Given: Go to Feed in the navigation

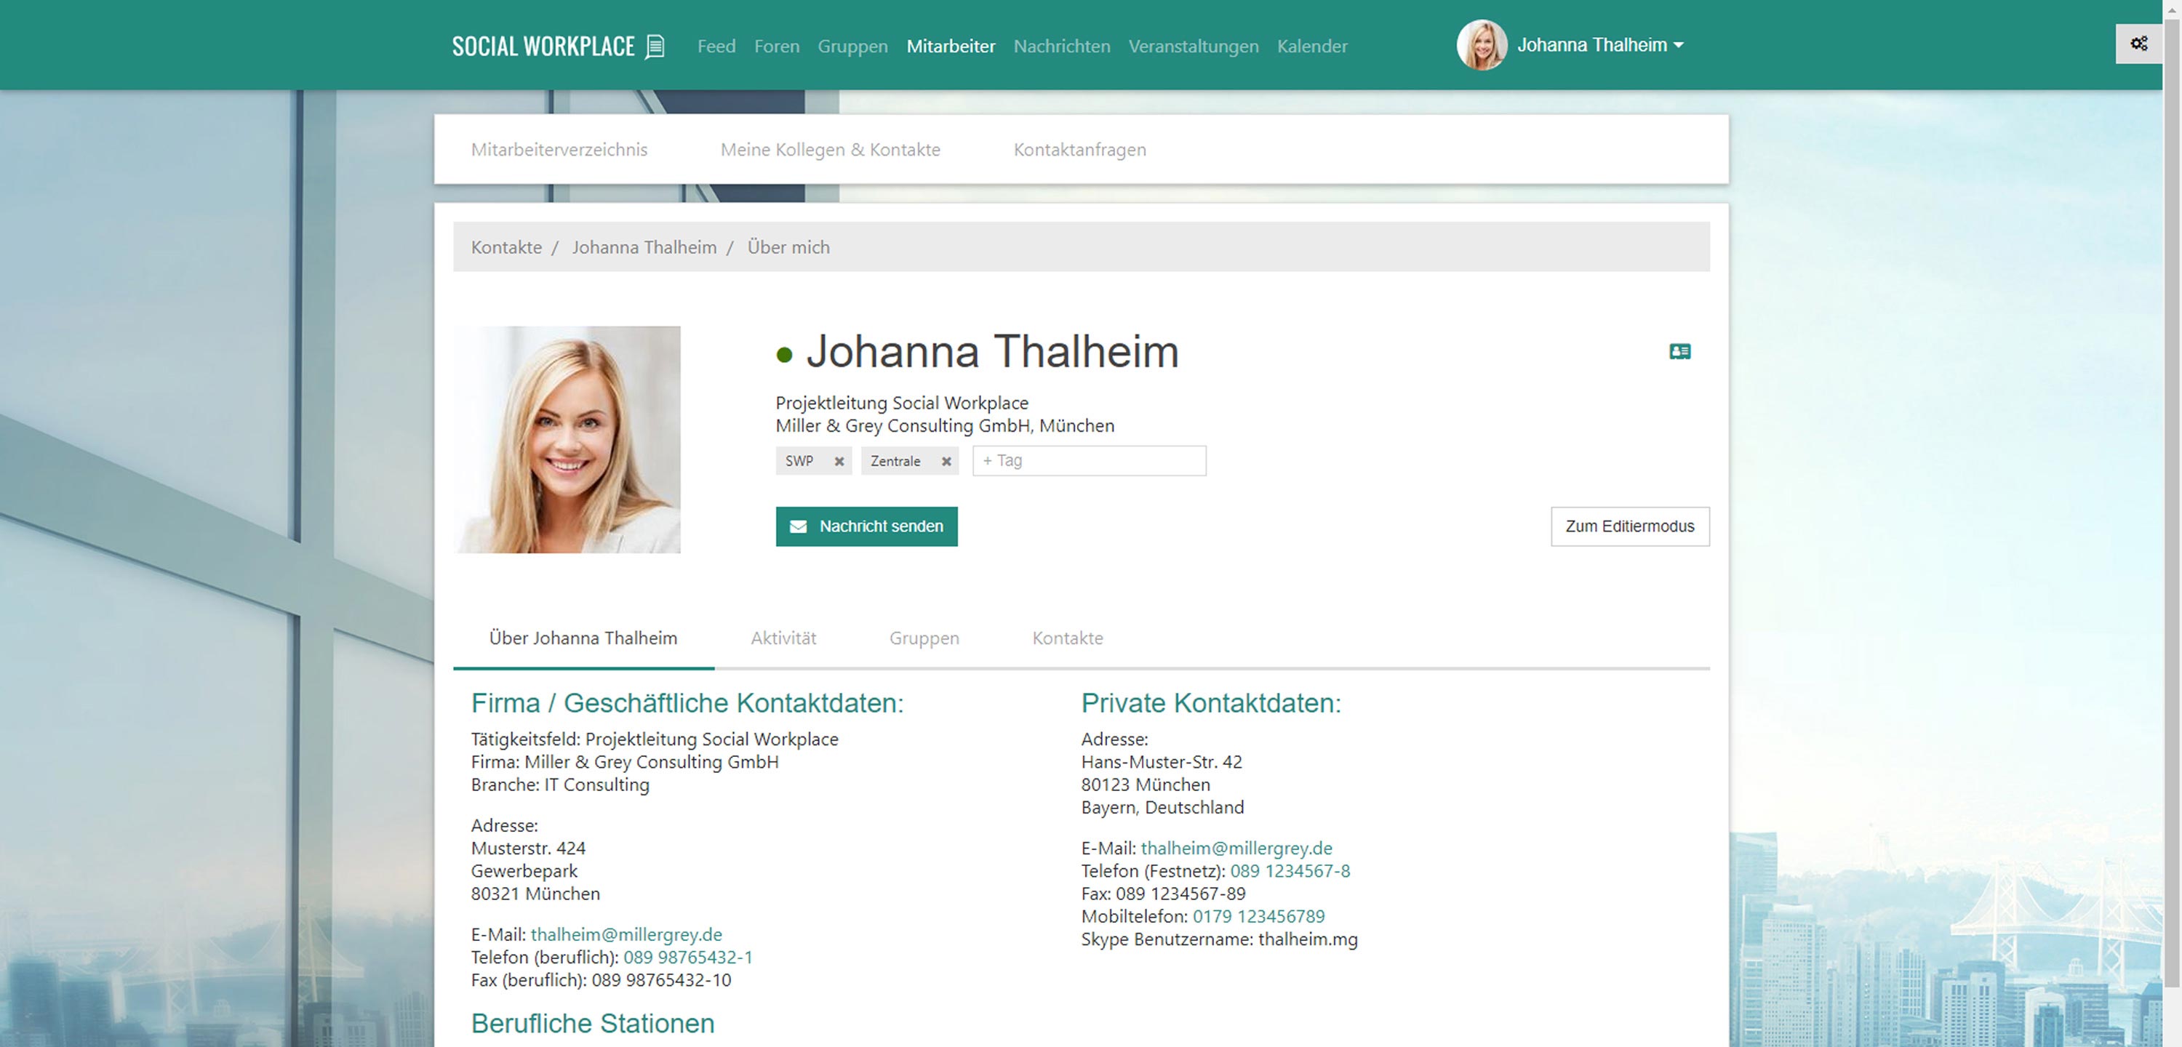Looking at the screenshot, I should 716,46.
